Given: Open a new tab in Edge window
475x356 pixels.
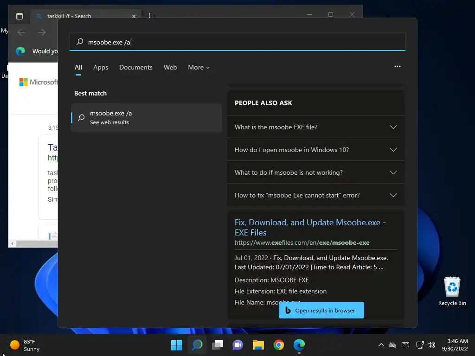Looking at the screenshot, I should click(149, 15).
